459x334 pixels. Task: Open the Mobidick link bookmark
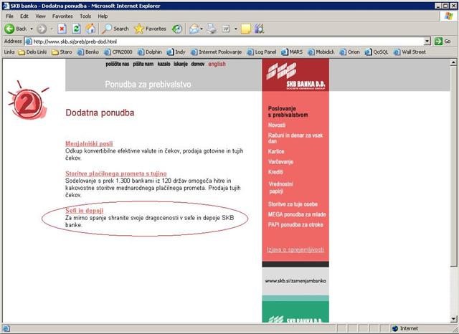[321, 52]
